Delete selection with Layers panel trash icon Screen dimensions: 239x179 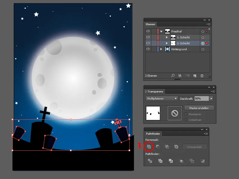tap(202, 76)
